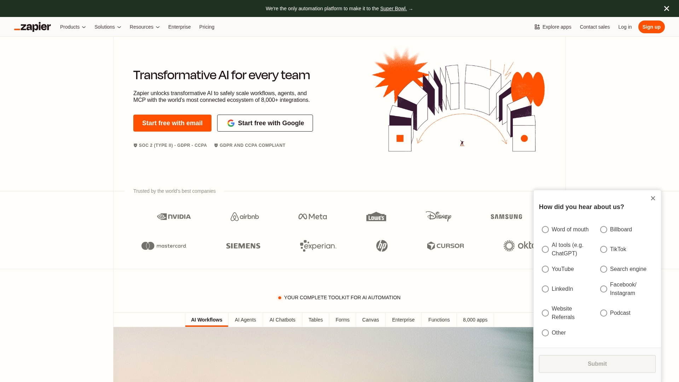Dismiss the How did you hear survey
This screenshot has width=679, height=382.
[653, 198]
